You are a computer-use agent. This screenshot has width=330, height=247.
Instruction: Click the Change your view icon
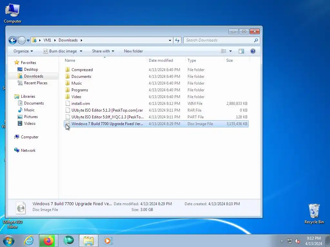coord(224,51)
